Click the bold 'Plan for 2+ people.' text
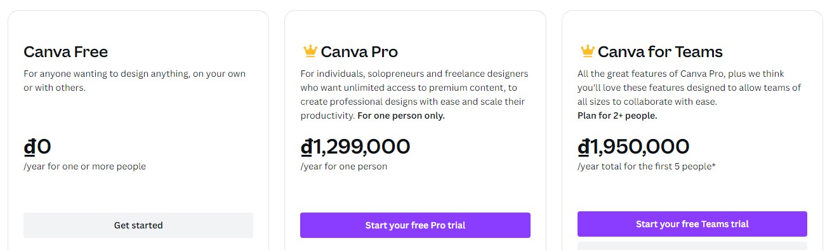 click(x=617, y=115)
